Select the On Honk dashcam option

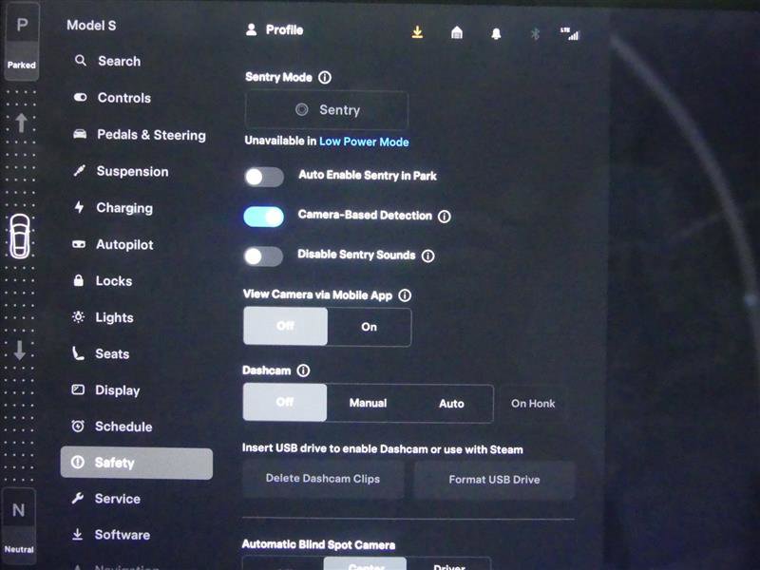click(533, 404)
